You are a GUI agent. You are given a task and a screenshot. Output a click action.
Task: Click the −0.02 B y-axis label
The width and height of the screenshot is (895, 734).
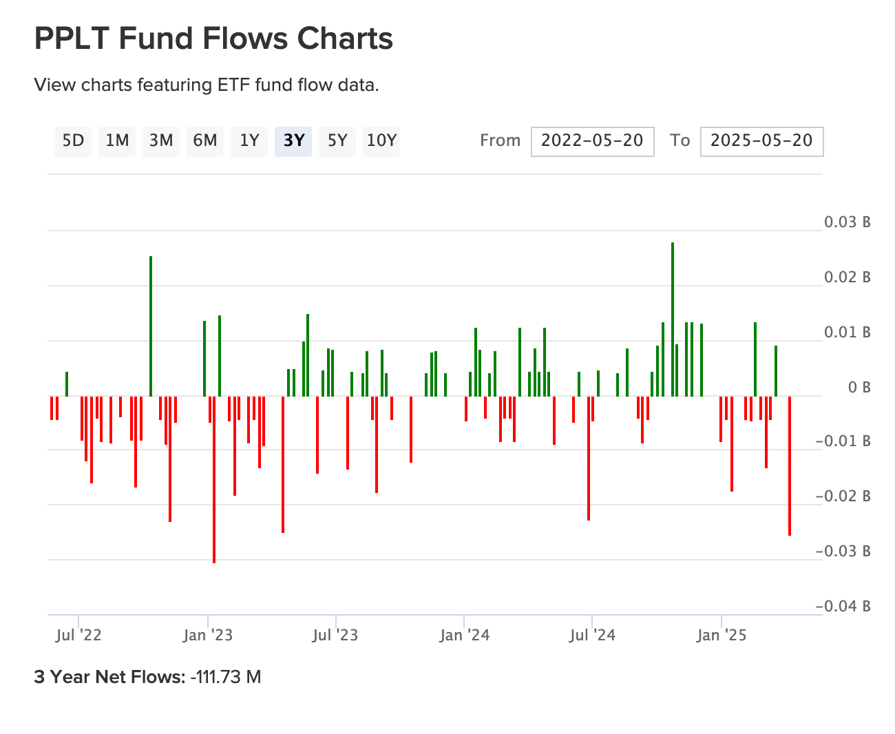(843, 496)
